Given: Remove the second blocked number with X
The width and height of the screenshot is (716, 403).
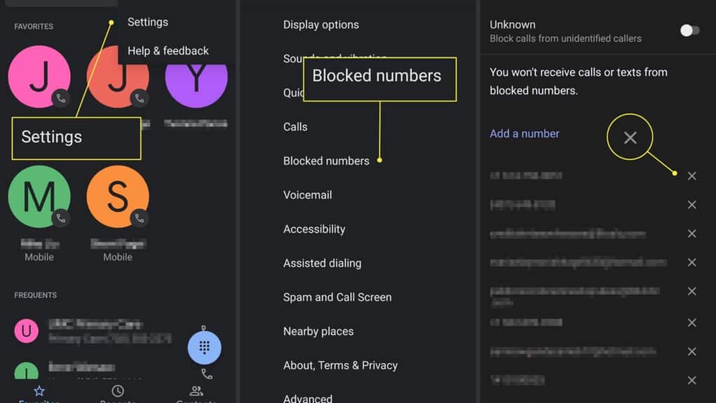Looking at the screenshot, I should (692, 205).
